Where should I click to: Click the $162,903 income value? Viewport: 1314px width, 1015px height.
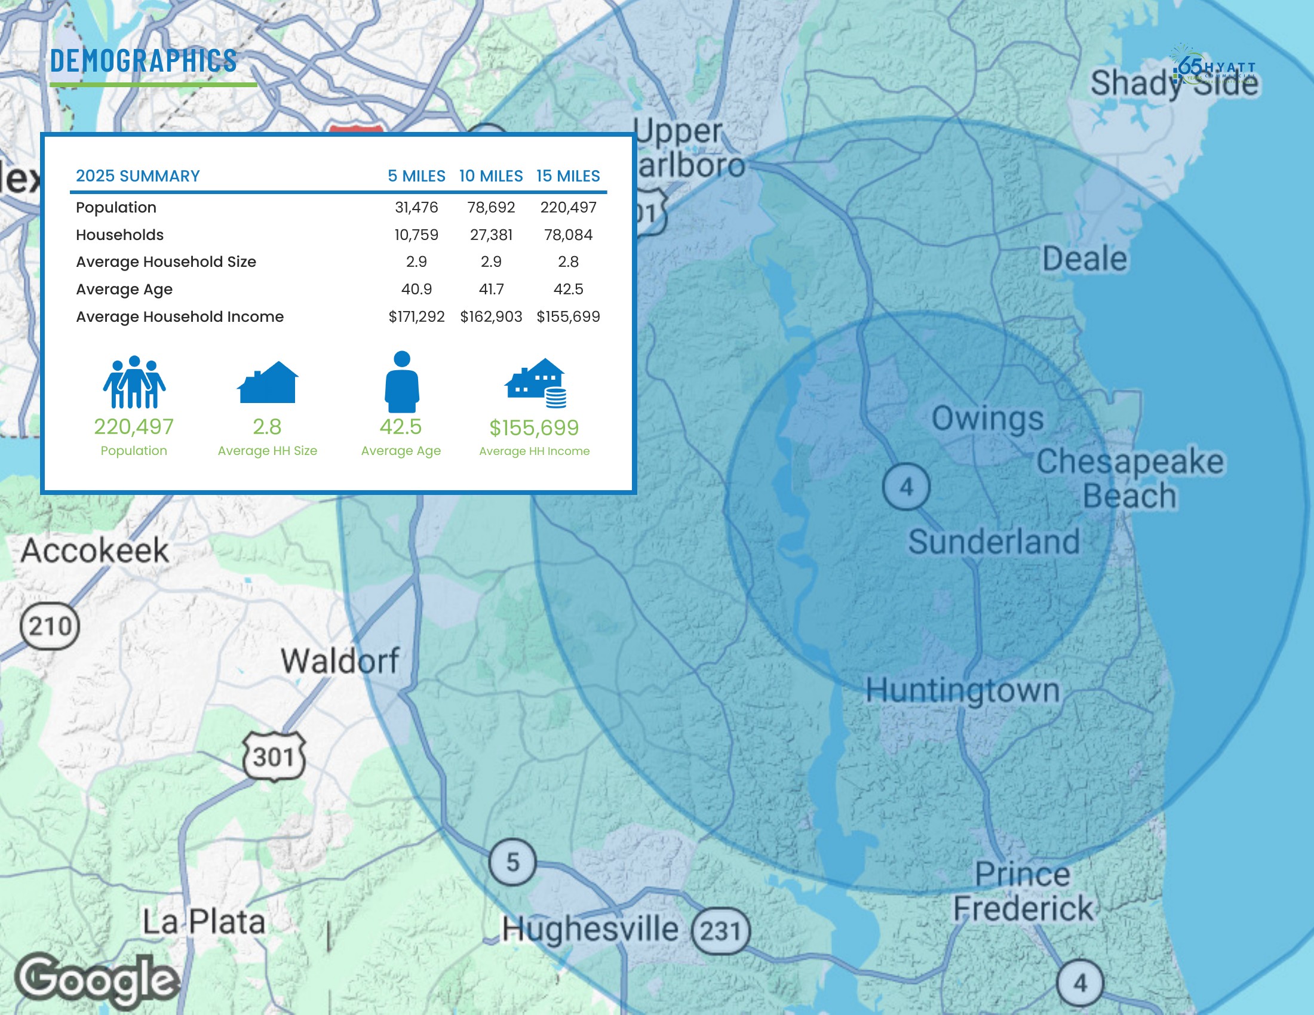(491, 317)
